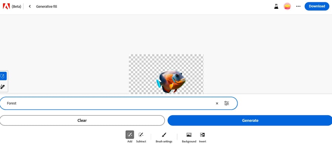The height and width of the screenshot is (145, 332).
Task: Toggle the Subtract brush mode
Action: pyautogui.click(x=141, y=137)
